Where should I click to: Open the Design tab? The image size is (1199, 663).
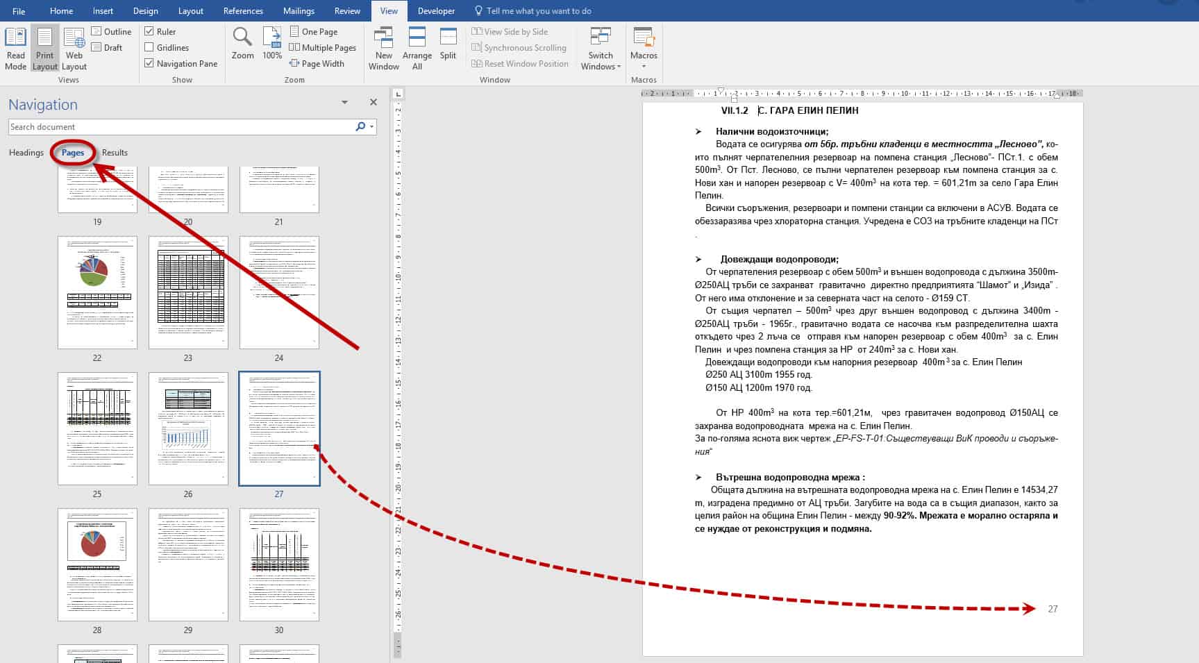[x=146, y=10]
